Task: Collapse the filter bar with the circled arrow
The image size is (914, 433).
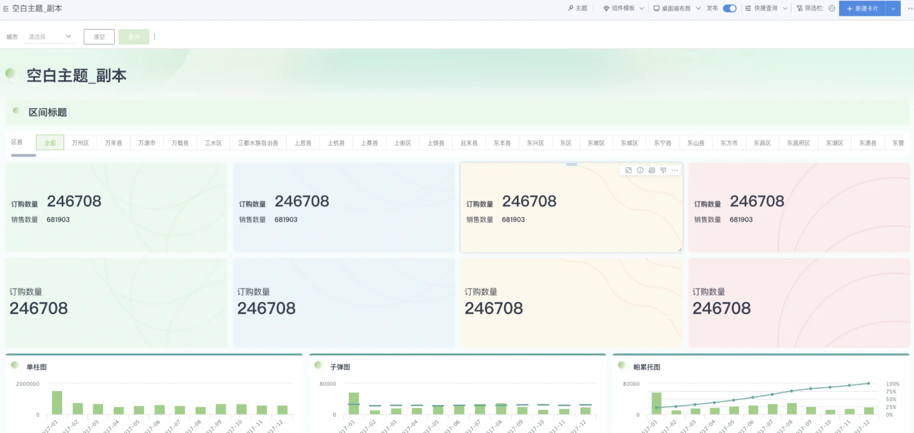Action: [832, 8]
